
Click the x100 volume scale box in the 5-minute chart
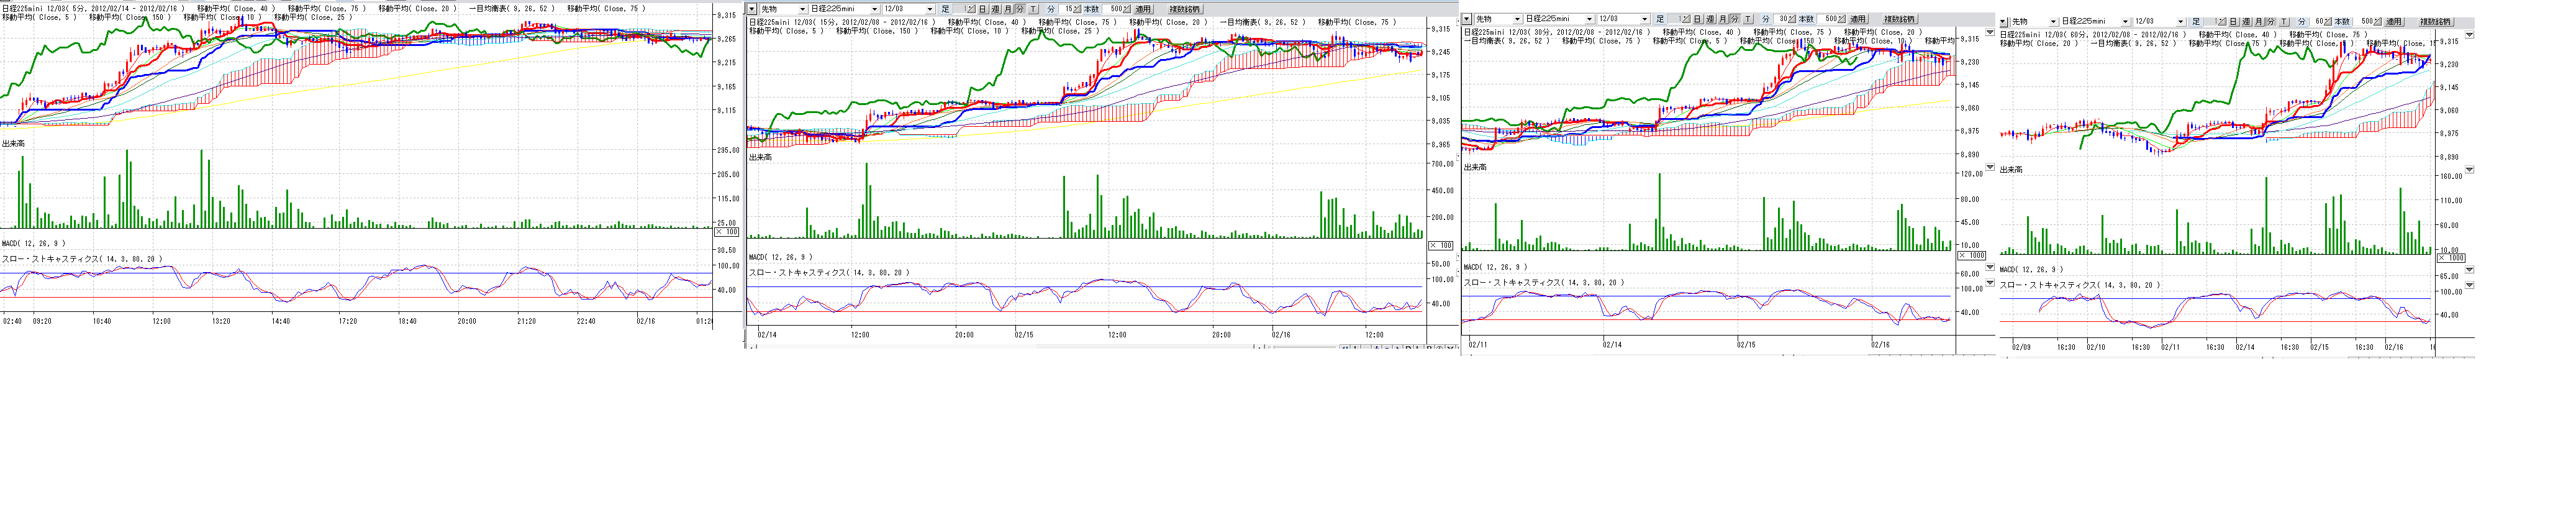727,232
